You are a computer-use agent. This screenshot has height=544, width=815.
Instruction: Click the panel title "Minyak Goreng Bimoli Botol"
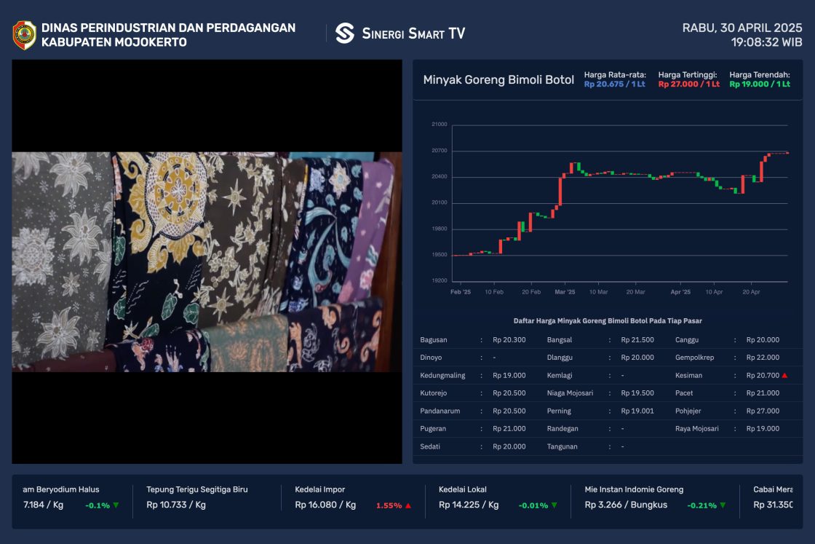click(498, 79)
